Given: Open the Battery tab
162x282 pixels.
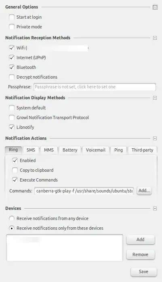Looking at the screenshot, I should tap(70, 150).
